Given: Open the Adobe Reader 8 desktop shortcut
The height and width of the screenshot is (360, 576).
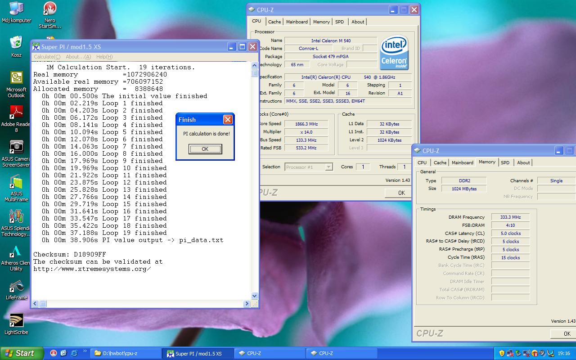Looking at the screenshot, I should [16, 118].
